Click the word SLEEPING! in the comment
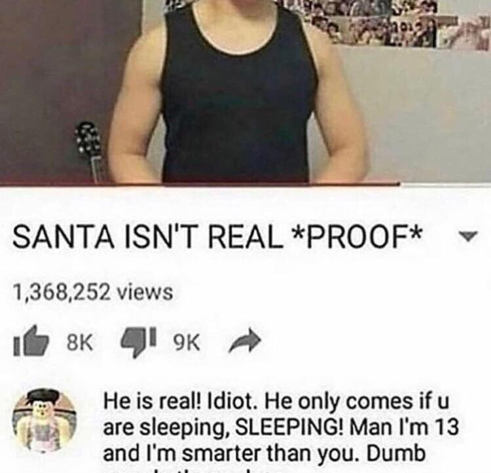The width and height of the screenshot is (491, 473). pos(289,428)
